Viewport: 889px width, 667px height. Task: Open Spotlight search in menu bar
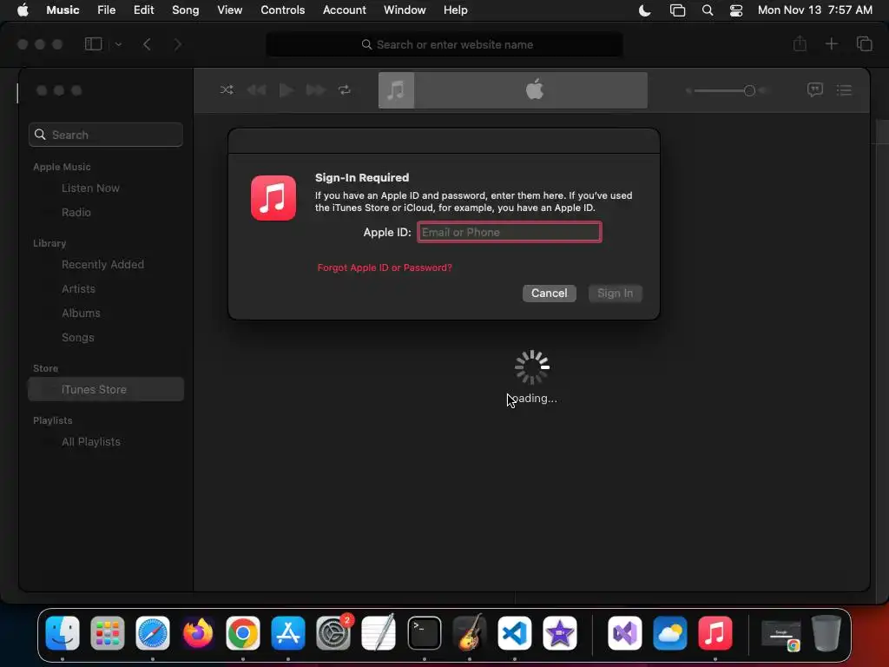click(707, 10)
